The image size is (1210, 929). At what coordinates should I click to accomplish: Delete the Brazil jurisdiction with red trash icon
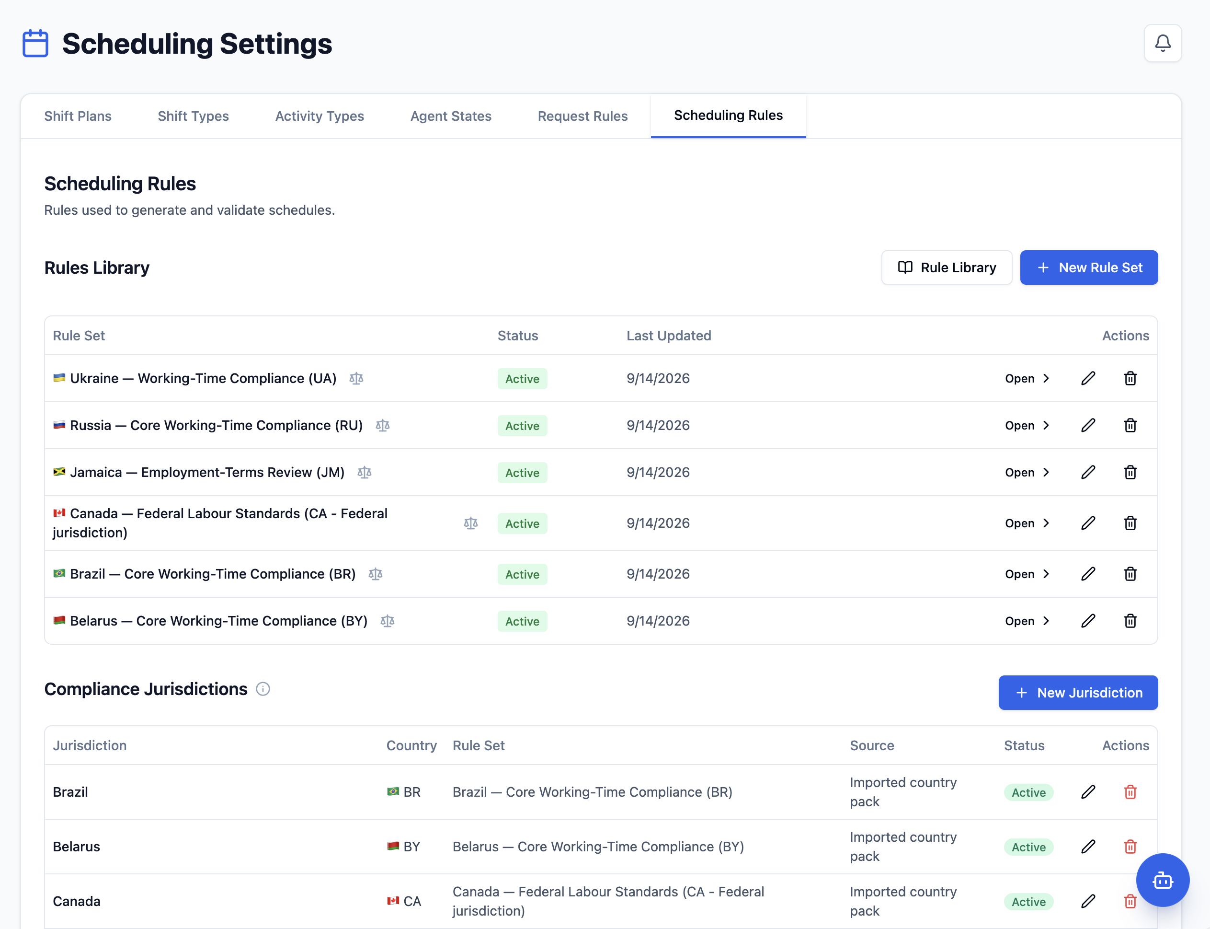(x=1130, y=792)
